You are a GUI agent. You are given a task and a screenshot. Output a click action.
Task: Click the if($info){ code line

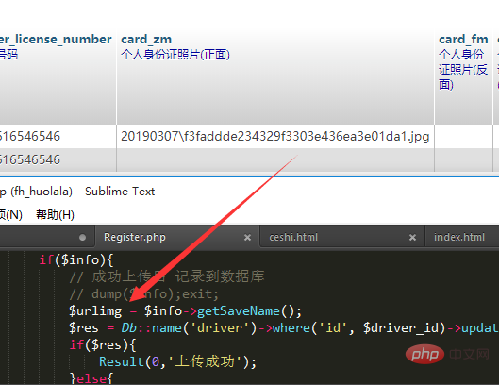[76, 259]
